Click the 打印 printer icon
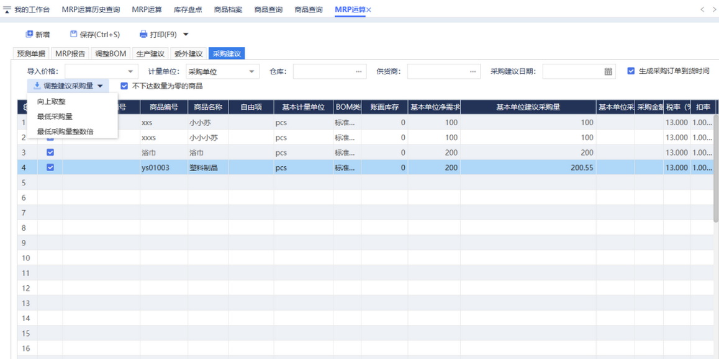This screenshot has height=359, width=719. coord(143,35)
